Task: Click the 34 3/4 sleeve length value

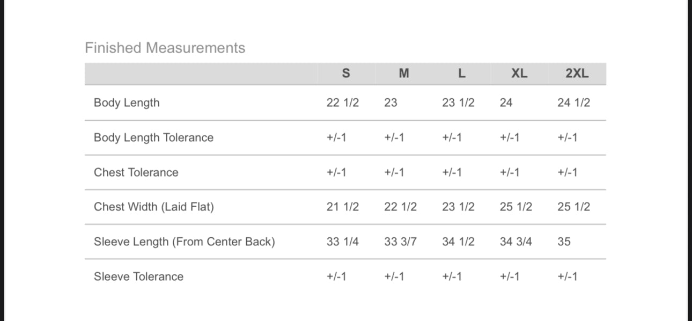Action: 516,242
